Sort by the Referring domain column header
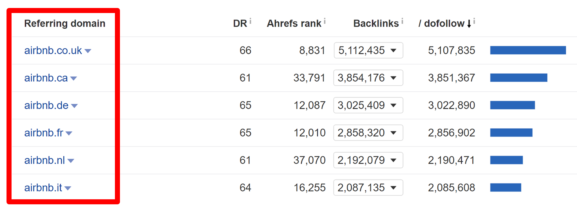 (65, 23)
